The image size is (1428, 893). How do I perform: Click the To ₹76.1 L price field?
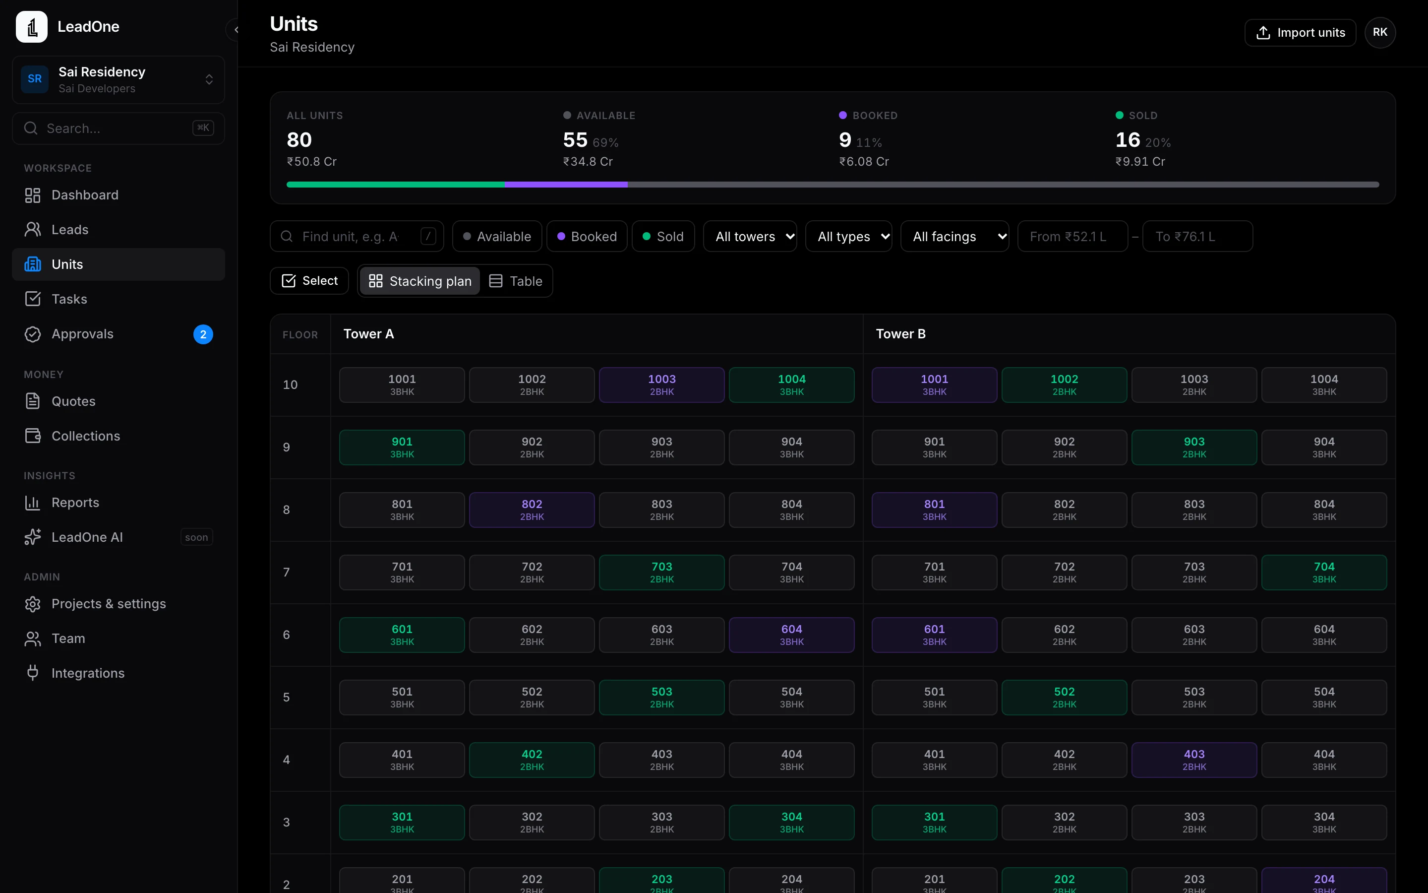[1197, 236]
